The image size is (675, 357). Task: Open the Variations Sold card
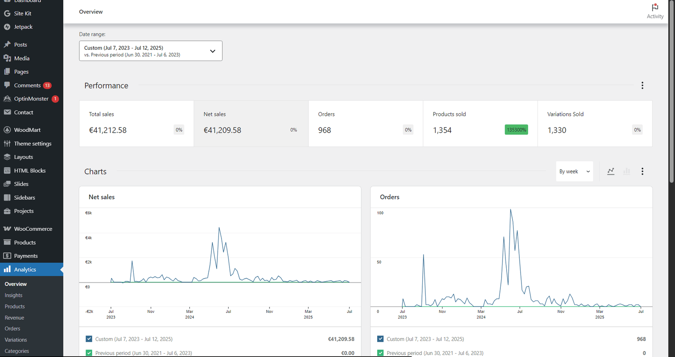(595, 123)
